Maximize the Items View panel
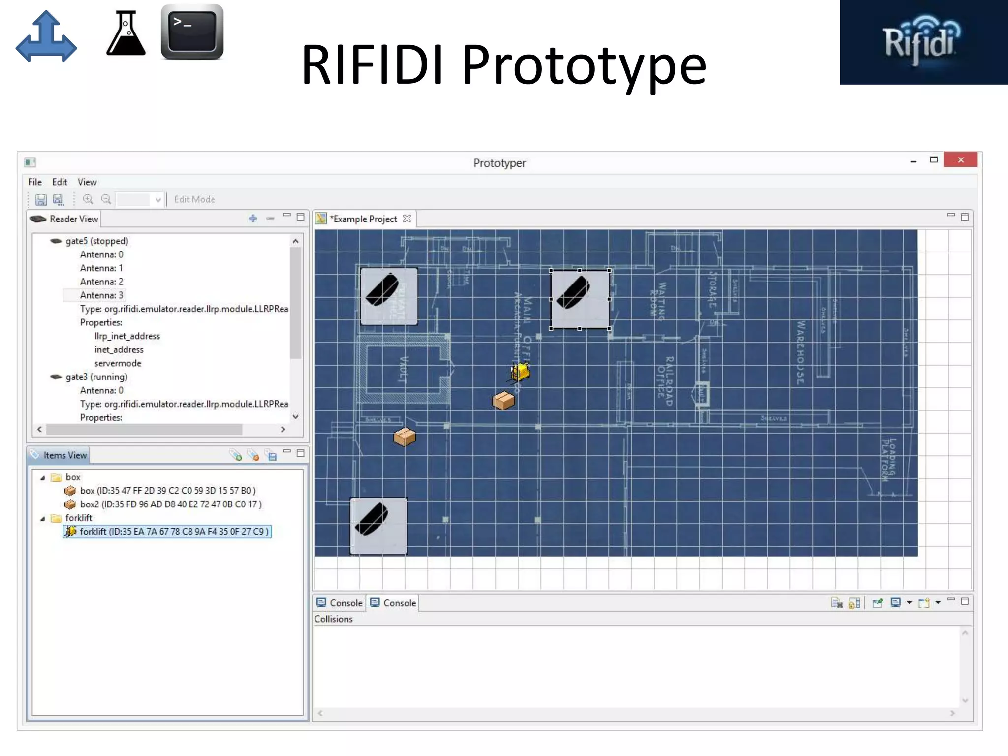Screen dimensions: 1008x756 click(x=301, y=453)
